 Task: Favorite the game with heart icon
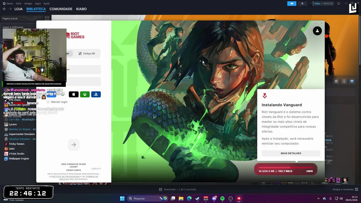pos(352,81)
